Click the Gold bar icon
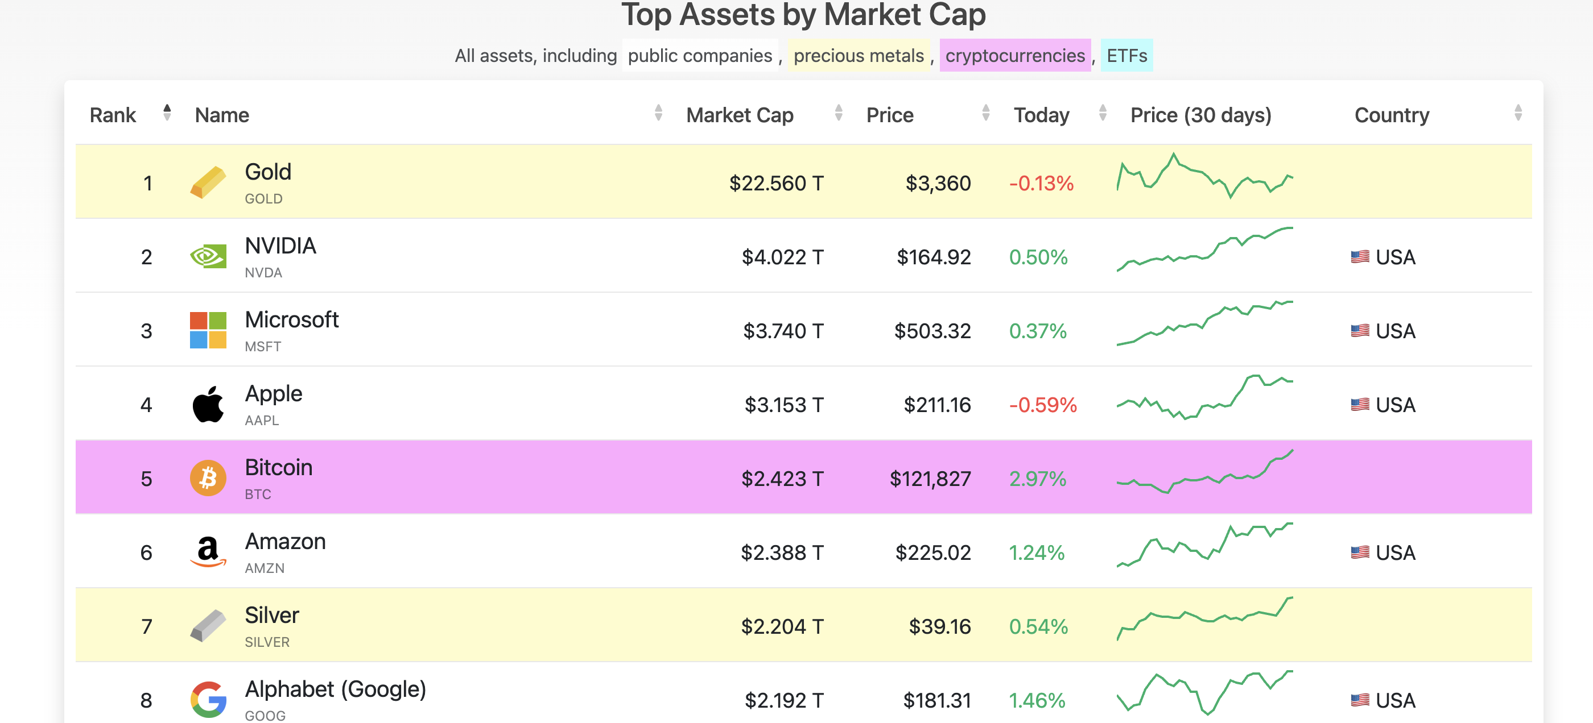 pyautogui.click(x=208, y=182)
